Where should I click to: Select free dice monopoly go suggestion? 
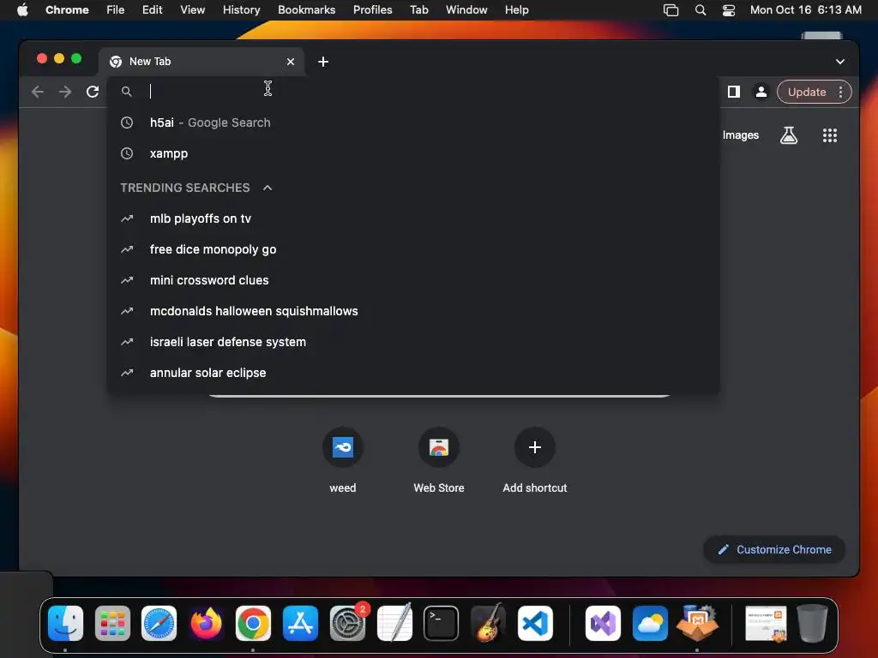pyautogui.click(x=413, y=249)
